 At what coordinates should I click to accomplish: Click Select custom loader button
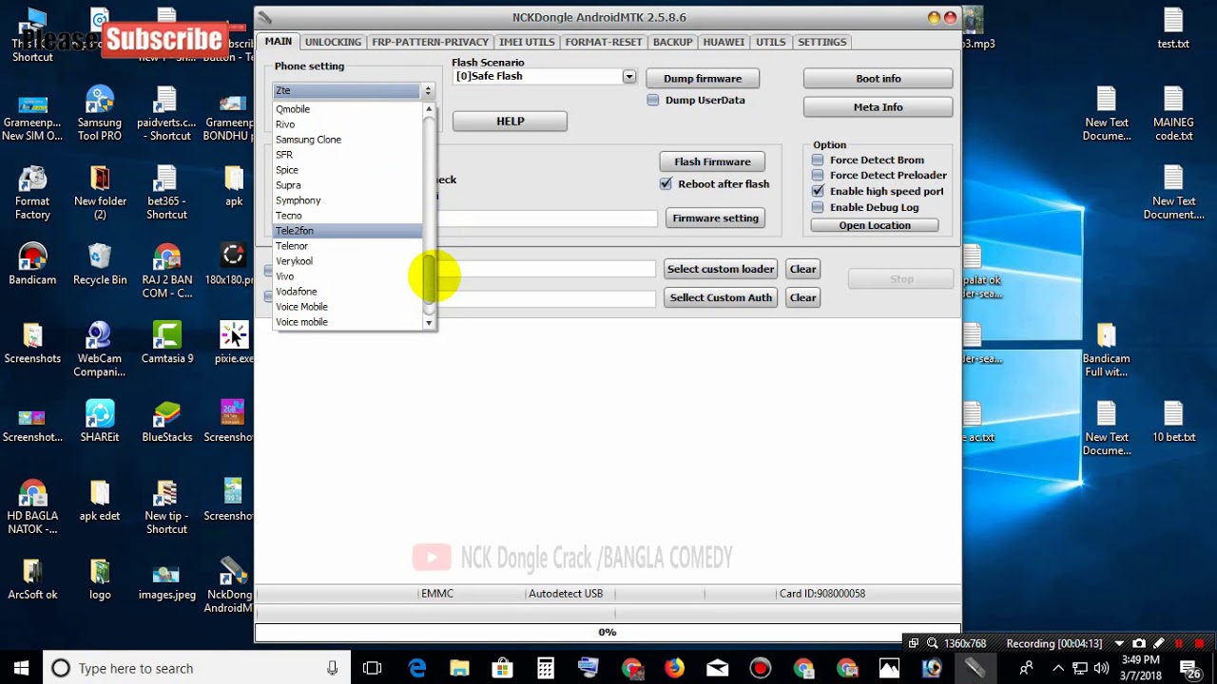coord(721,269)
